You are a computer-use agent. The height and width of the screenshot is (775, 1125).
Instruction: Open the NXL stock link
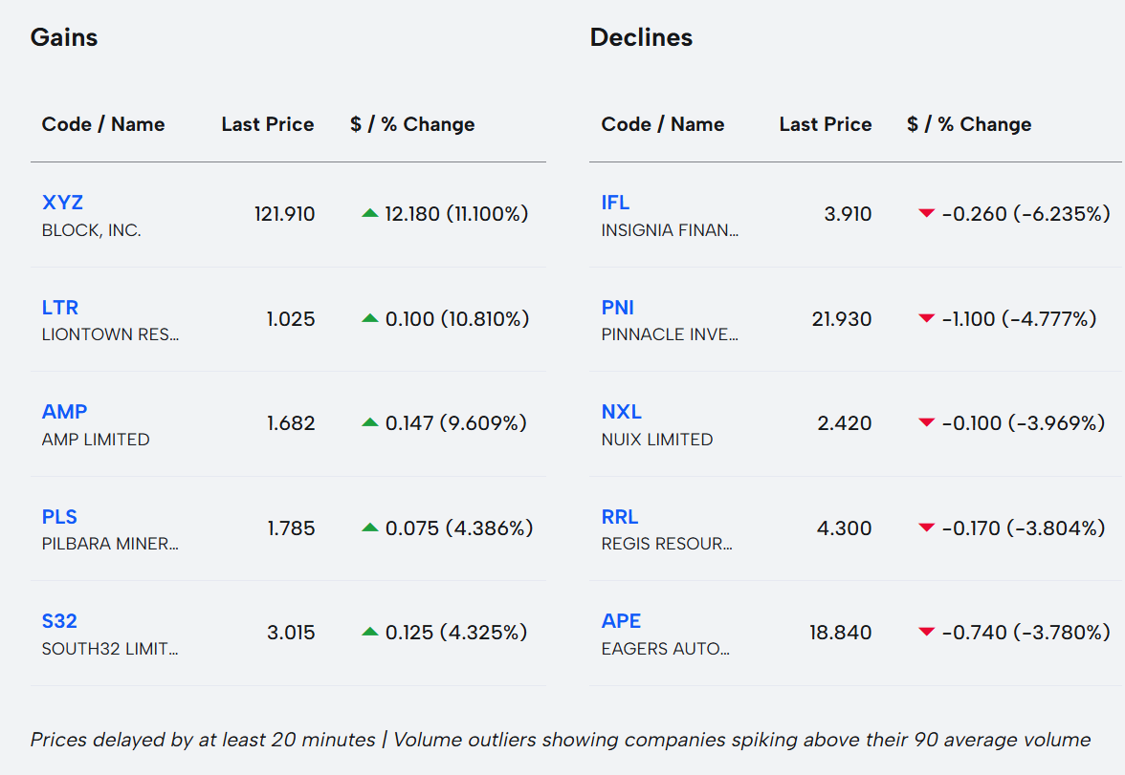click(x=621, y=412)
